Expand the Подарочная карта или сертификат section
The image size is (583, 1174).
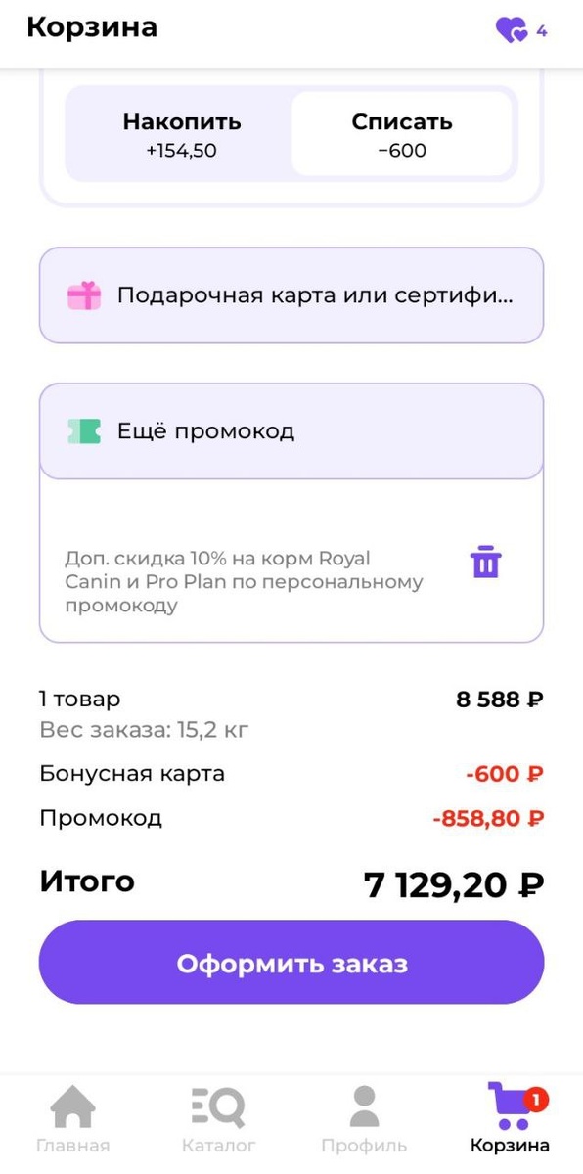click(x=291, y=293)
